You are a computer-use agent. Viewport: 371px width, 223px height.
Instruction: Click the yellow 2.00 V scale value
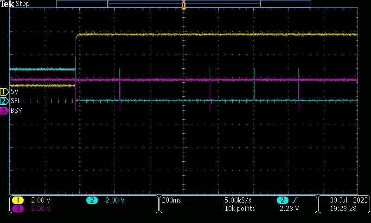41,200
